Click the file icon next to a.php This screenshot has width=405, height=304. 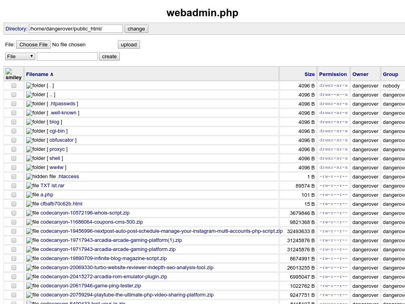coord(29,195)
